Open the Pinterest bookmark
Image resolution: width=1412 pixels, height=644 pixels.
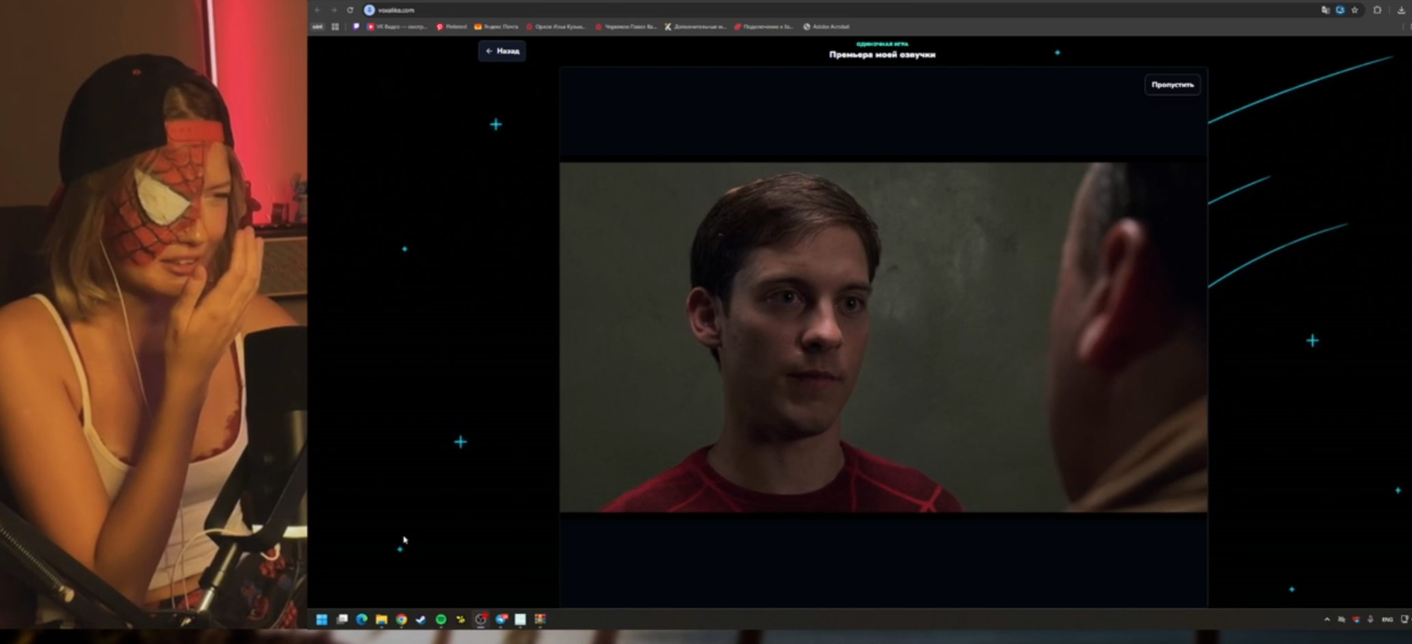[x=452, y=27]
